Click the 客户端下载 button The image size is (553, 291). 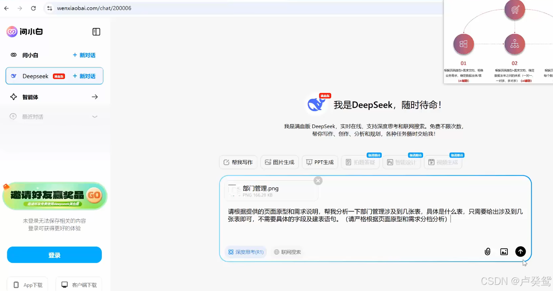[x=79, y=285]
